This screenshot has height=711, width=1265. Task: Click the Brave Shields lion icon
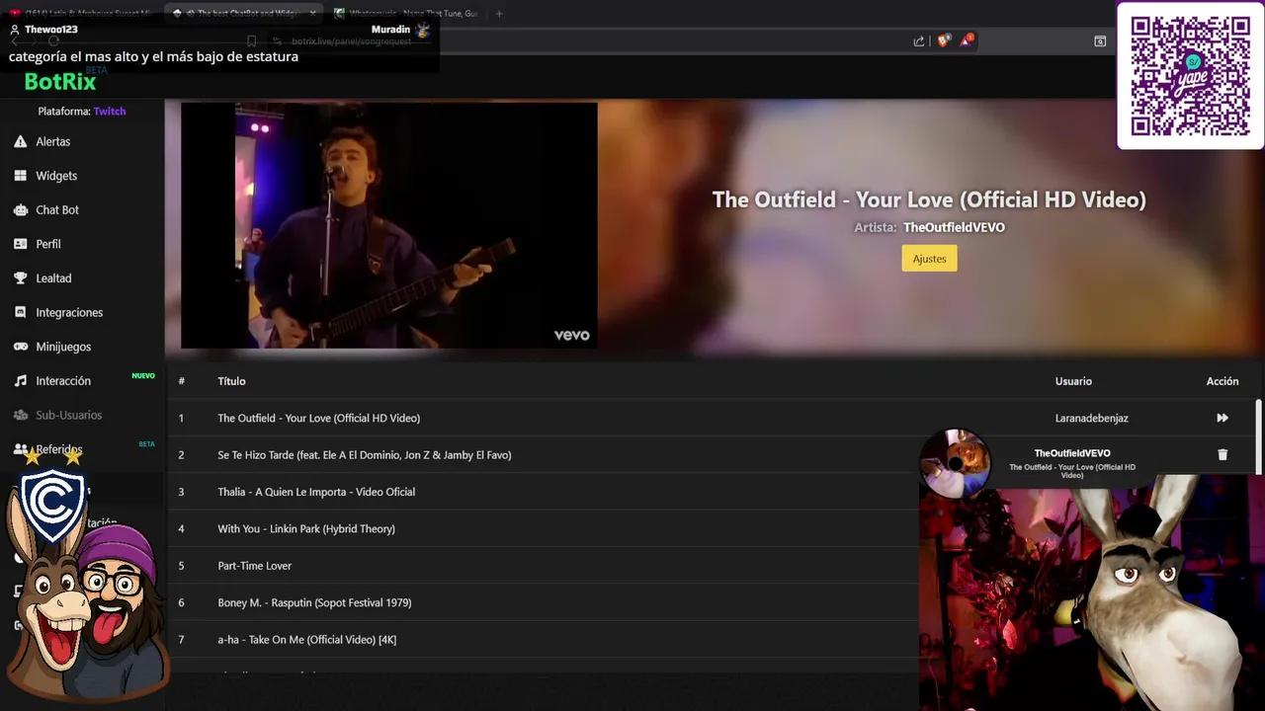[x=943, y=41]
